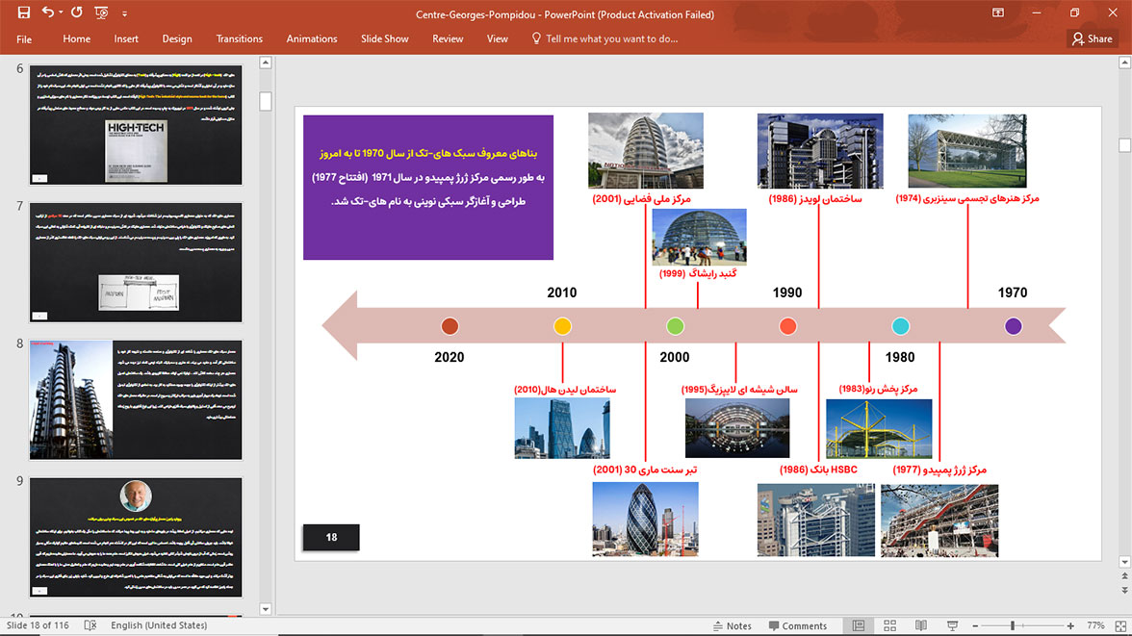The height and width of the screenshot is (636, 1132).
Task: Select slide 6 thumbnail with HIGH-TECH book
Action: point(136,125)
